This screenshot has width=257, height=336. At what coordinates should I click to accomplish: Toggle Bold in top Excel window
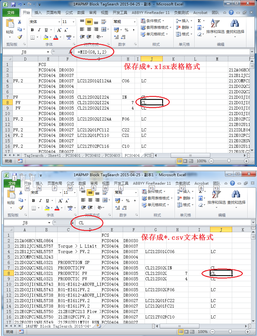(32, 30)
